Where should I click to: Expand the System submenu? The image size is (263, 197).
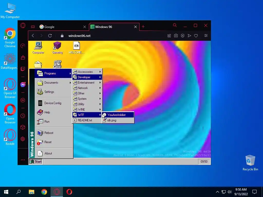(x=87, y=99)
